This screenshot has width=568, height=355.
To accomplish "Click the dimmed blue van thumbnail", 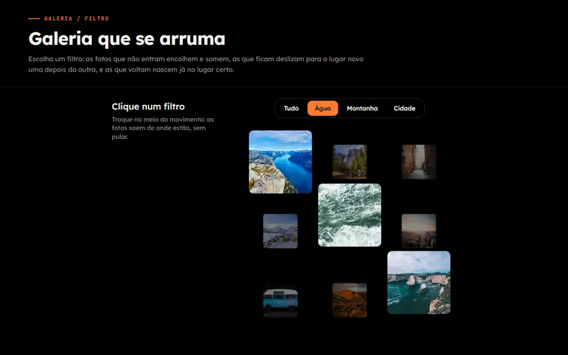I will 280,301.
